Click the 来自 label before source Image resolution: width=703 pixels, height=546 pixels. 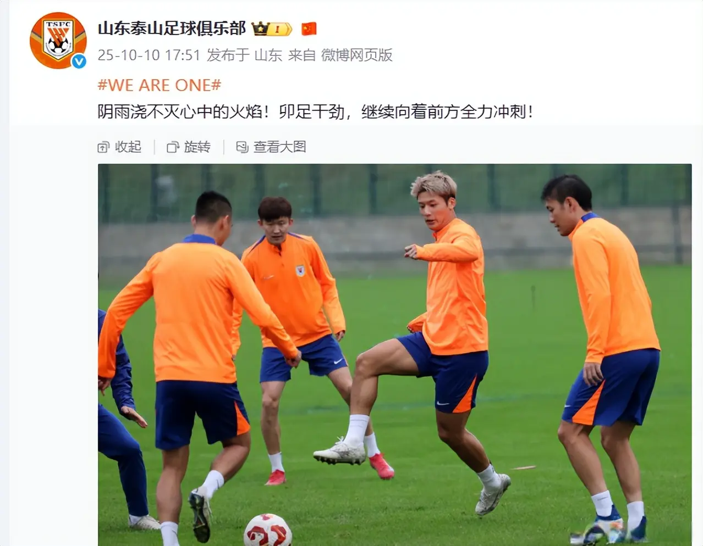[302, 55]
